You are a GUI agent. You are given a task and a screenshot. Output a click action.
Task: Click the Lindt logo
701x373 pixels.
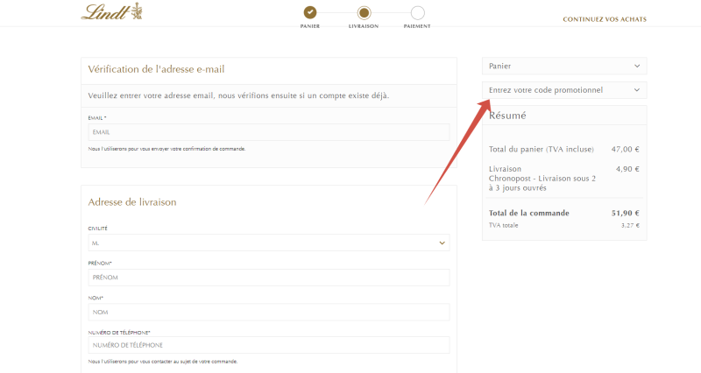click(x=112, y=11)
